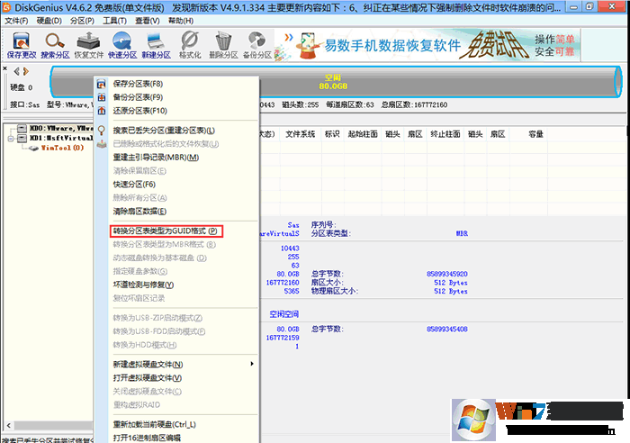
Task: Choose 保存分区表(F8) in context menu
Action: 138,85
